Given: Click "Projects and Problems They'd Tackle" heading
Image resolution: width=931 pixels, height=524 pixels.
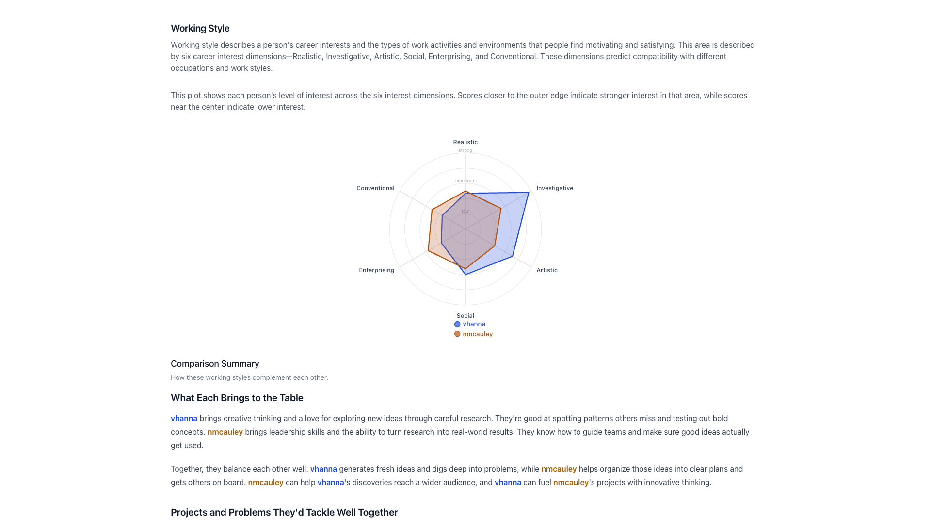Looking at the screenshot, I should coord(284,513).
